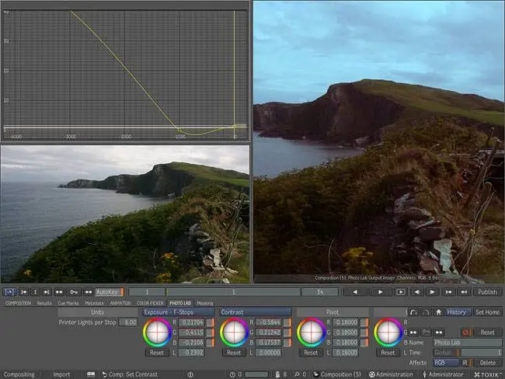
Task: Switch to the COLOR PICKER tab
Action: tap(149, 303)
